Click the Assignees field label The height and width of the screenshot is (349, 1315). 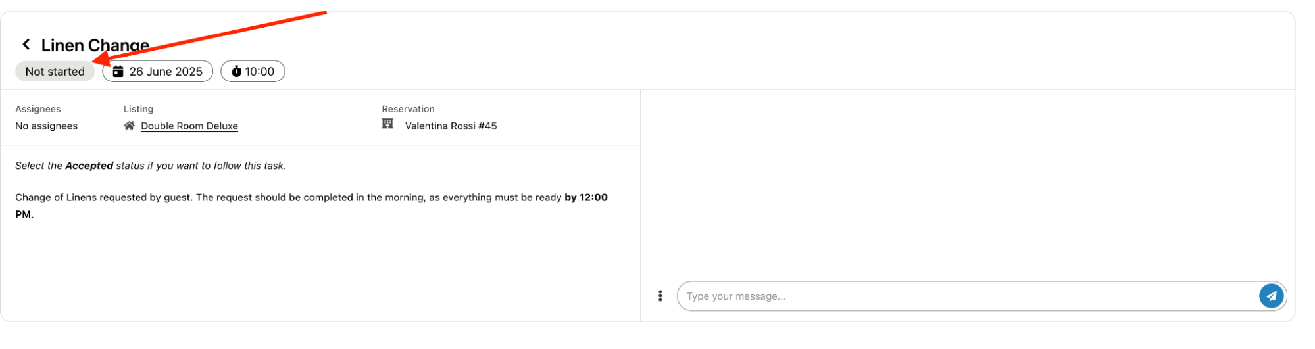click(x=38, y=109)
